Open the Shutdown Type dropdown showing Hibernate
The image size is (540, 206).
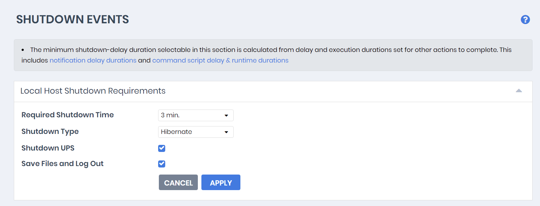(195, 132)
